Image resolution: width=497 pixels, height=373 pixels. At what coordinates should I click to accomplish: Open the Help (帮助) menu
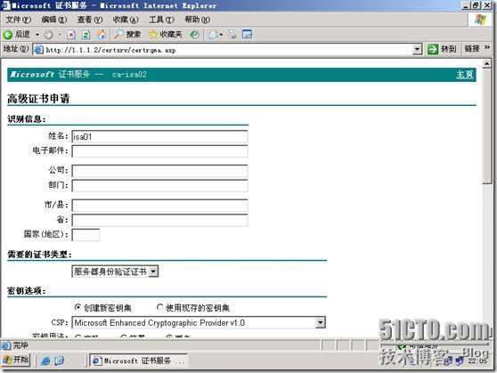[x=198, y=20]
